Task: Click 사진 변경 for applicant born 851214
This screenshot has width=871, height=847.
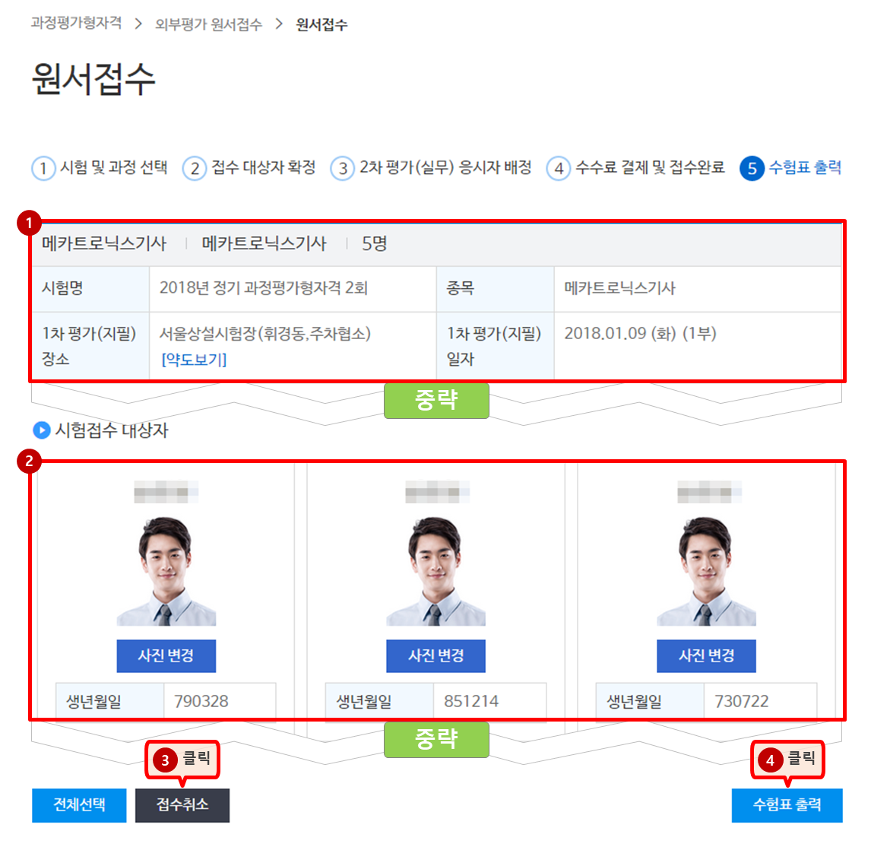Action: (x=436, y=656)
